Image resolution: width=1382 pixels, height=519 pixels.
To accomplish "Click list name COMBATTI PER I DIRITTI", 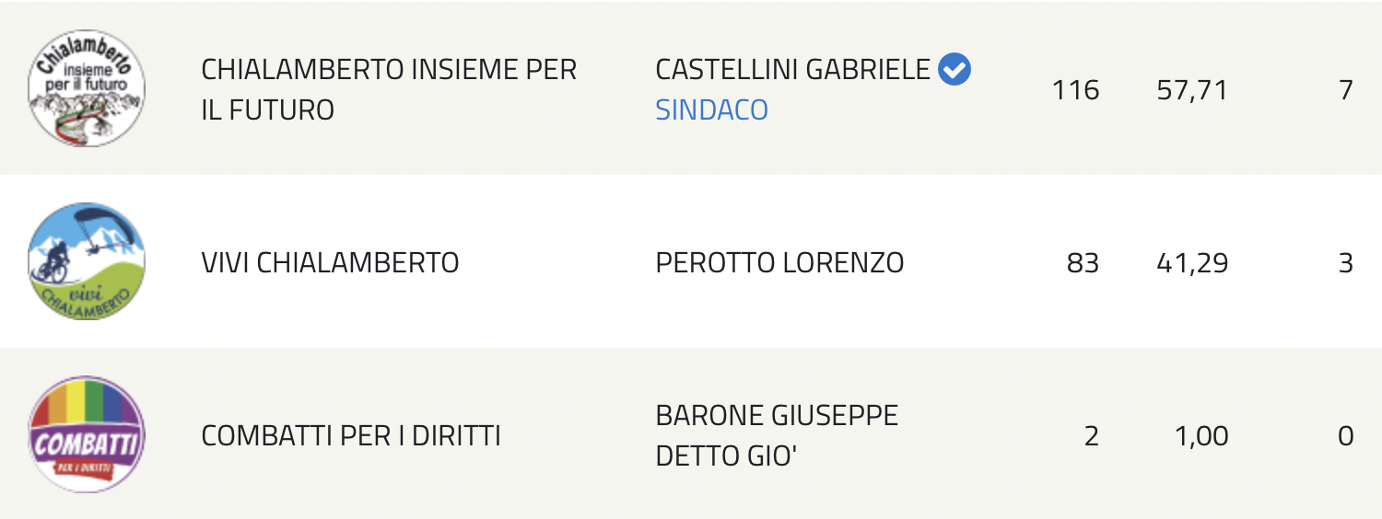I will coord(351,435).
